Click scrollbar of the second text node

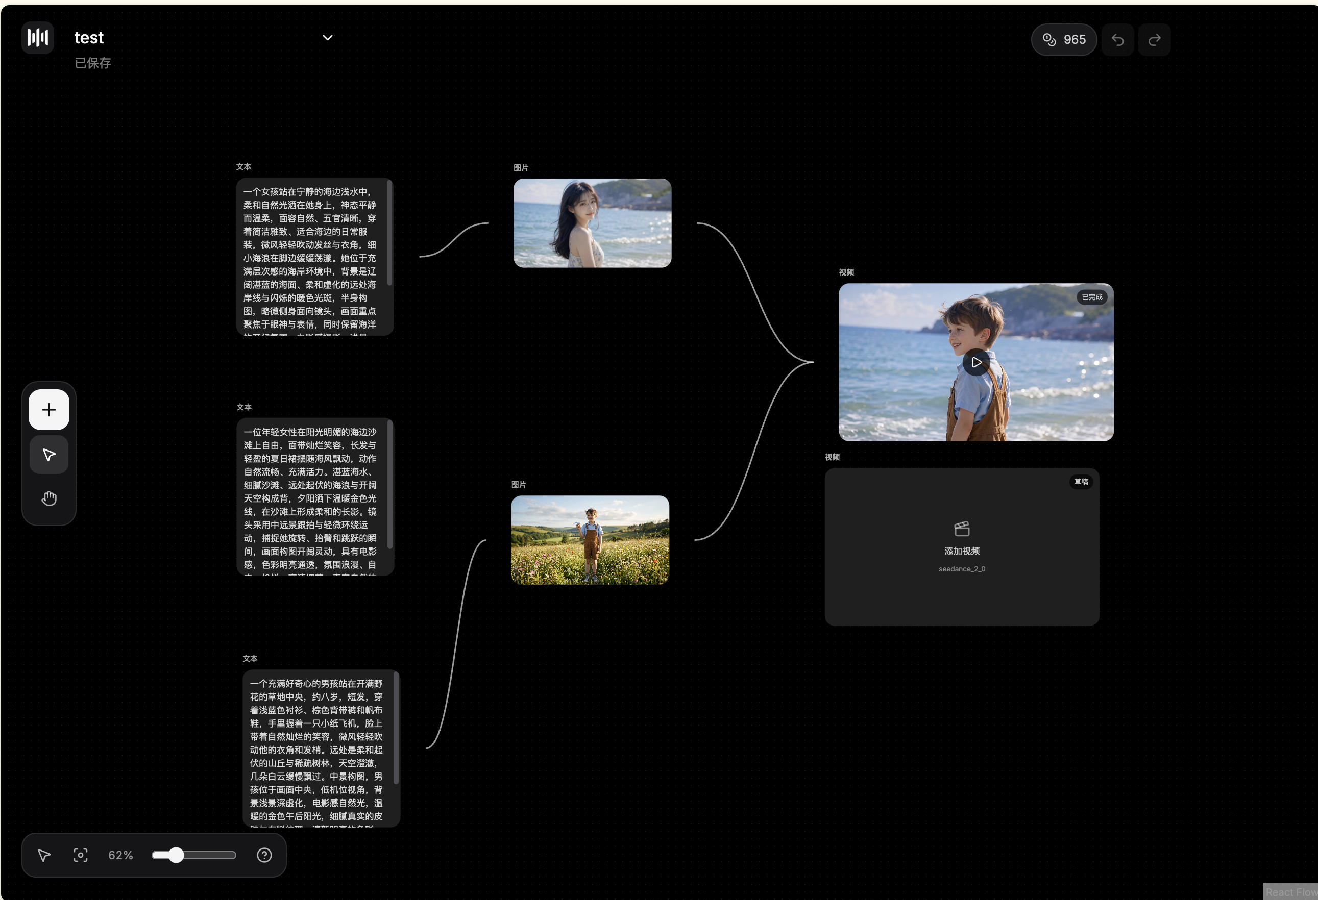coord(389,485)
